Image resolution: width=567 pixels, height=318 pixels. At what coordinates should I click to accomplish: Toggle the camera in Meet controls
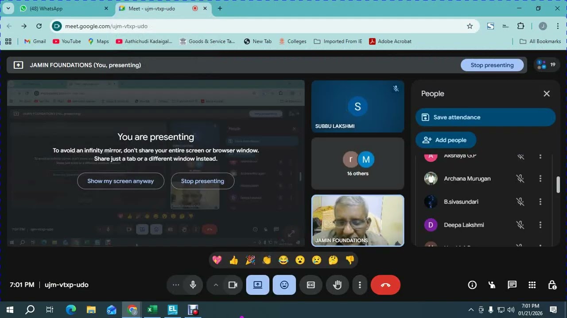coord(233,285)
